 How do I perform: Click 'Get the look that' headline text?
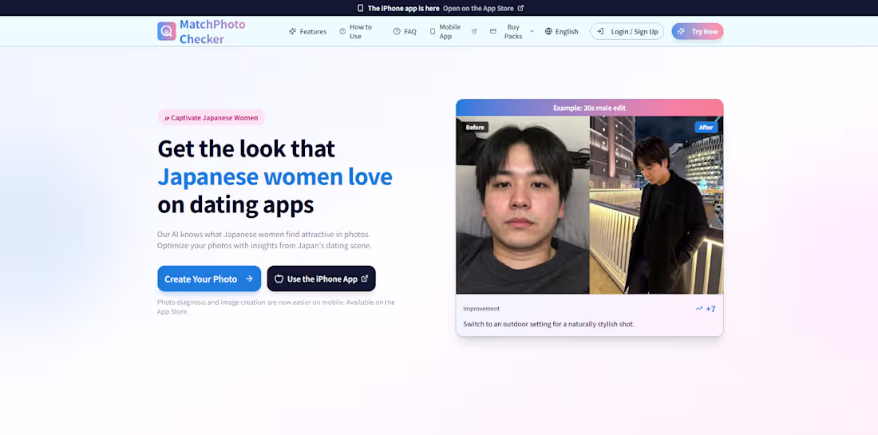point(247,149)
